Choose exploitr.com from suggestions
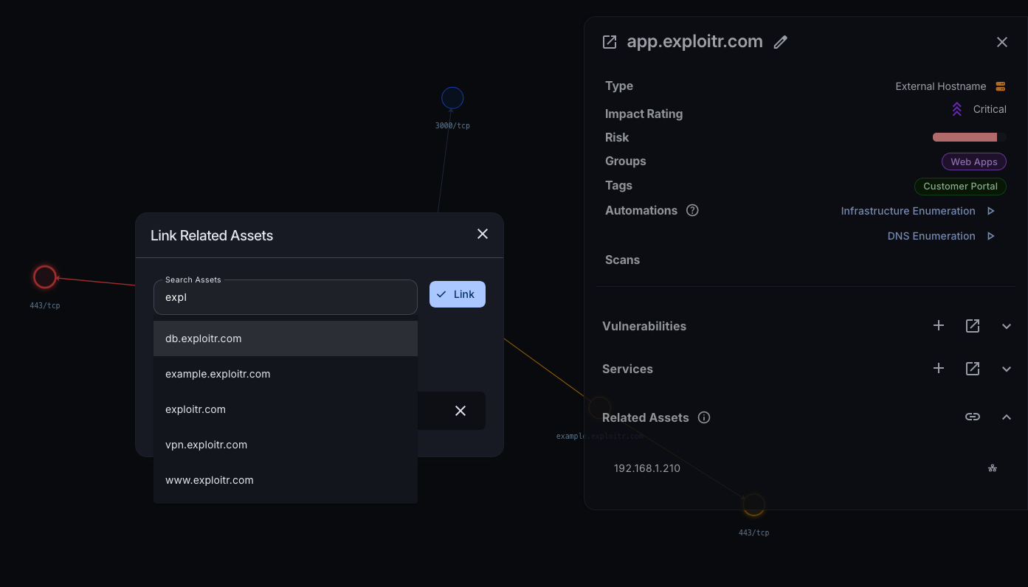Image resolution: width=1028 pixels, height=587 pixels. point(286,409)
